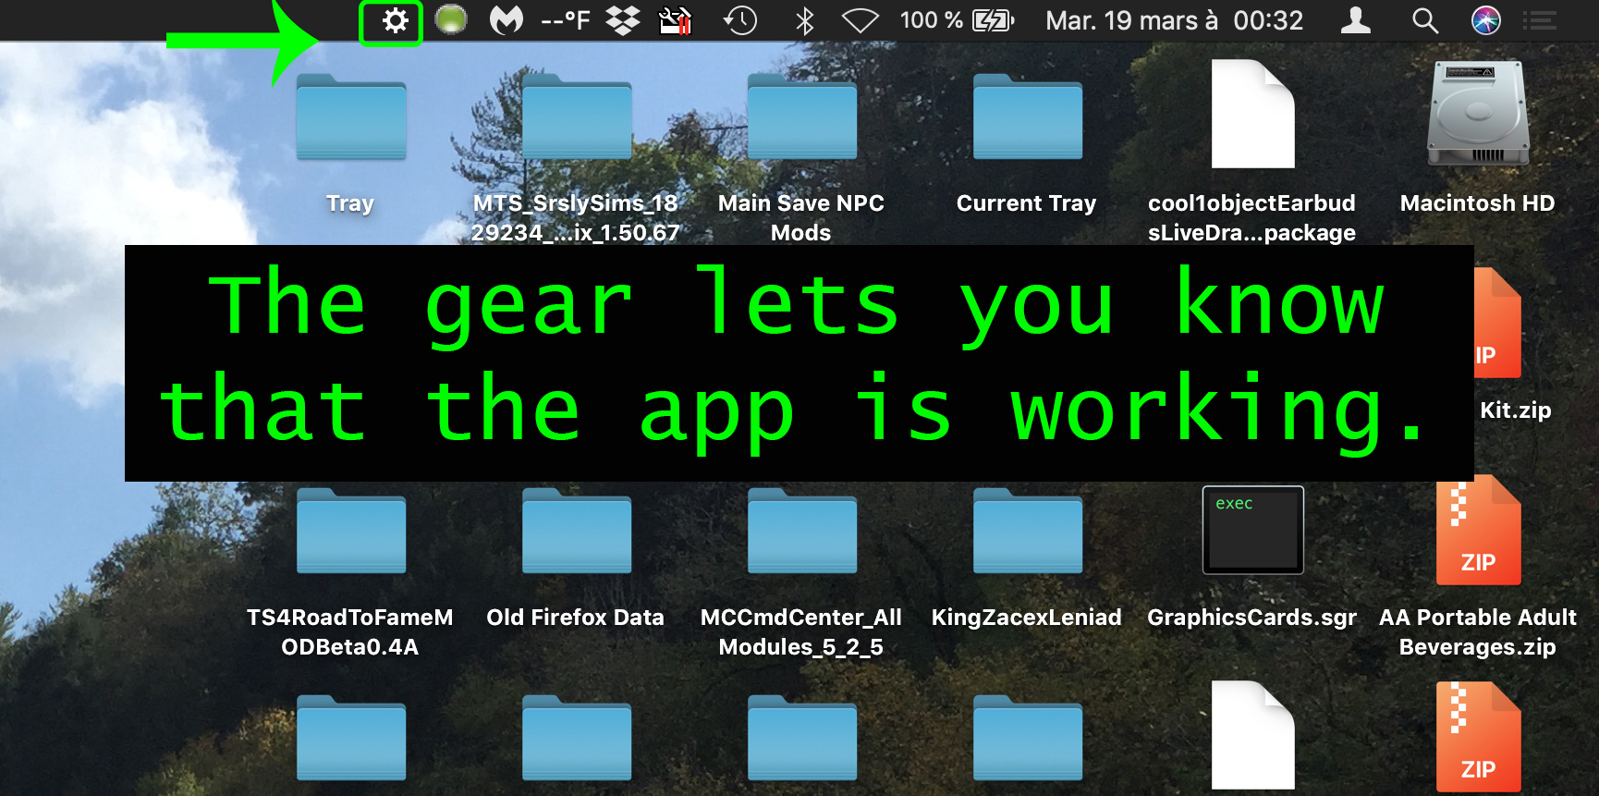Select the KingZacexLeniad folder
Screen dimensions: 1599x796
tap(1028, 531)
